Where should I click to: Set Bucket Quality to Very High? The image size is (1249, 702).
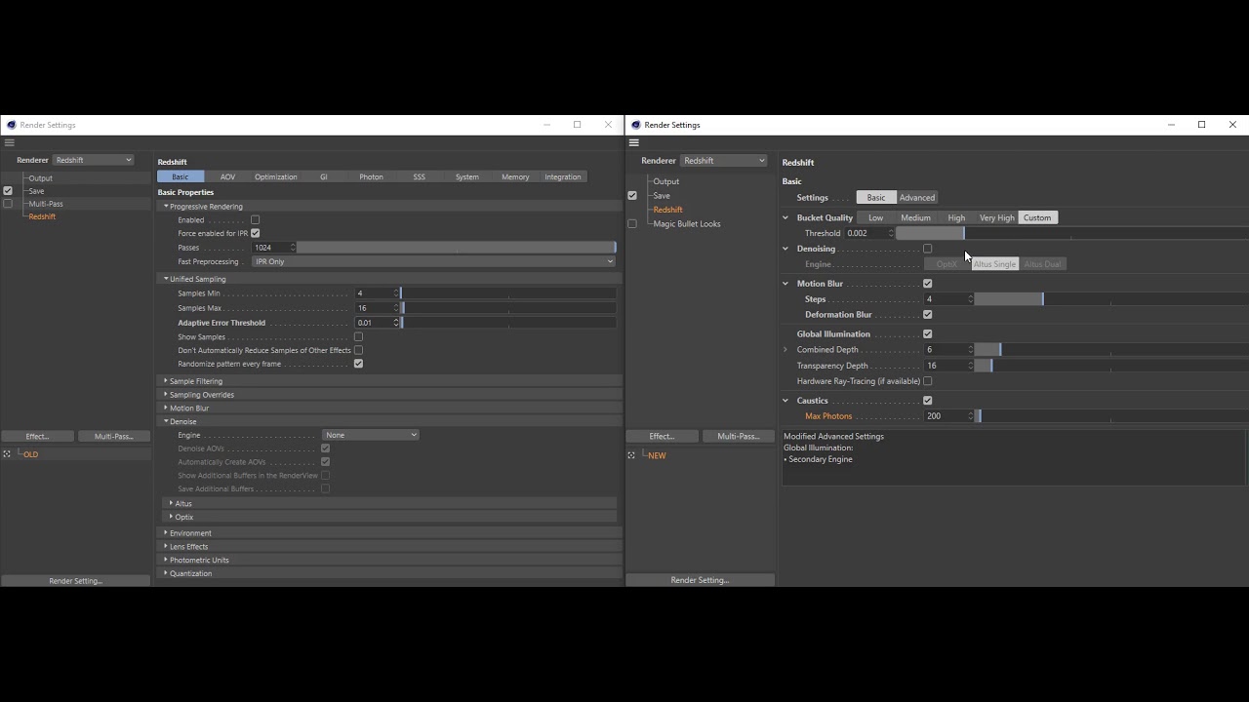coord(997,217)
